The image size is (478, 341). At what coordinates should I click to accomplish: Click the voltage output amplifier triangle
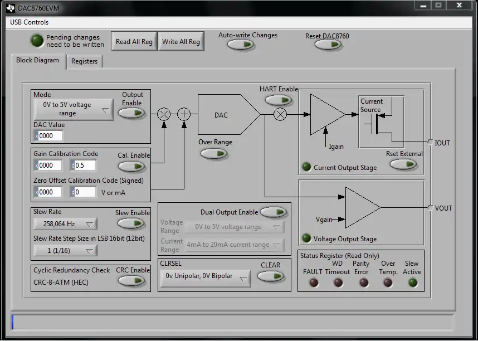(363, 207)
